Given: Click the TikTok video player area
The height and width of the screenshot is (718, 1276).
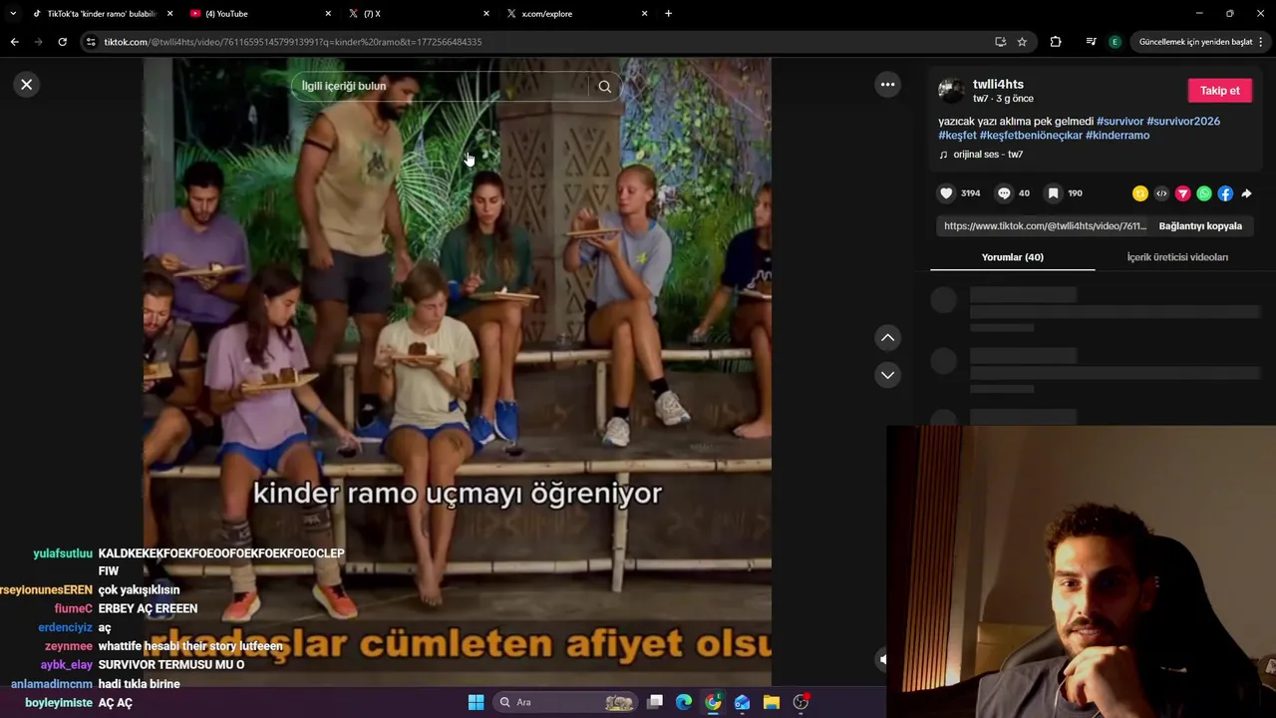Looking at the screenshot, I should [457, 371].
